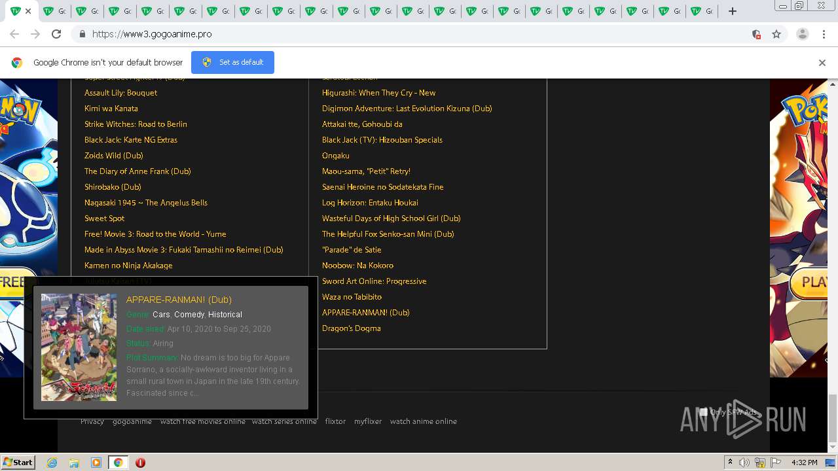Open Wasteful Days of High School Girl (Dub)
Image resolution: width=838 pixels, height=471 pixels.
pyautogui.click(x=391, y=218)
